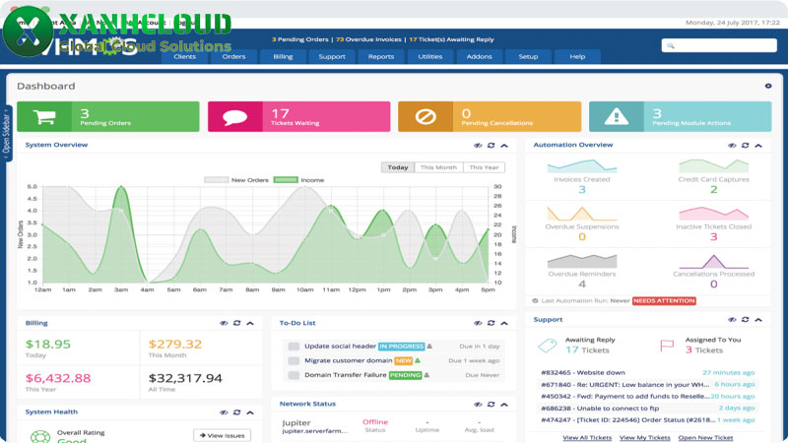Click the Credit Card Captures sparkline chart
The height and width of the screenshot is (443, 788).
tap(713, 165)
